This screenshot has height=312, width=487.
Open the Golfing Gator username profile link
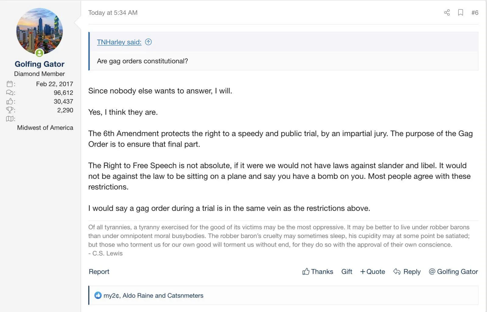[x=40, y=64]
